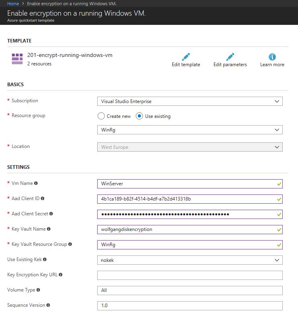Go to Home in the breadcrumb
The height and width of the screenshot is (316, 298).
point(13,4)
